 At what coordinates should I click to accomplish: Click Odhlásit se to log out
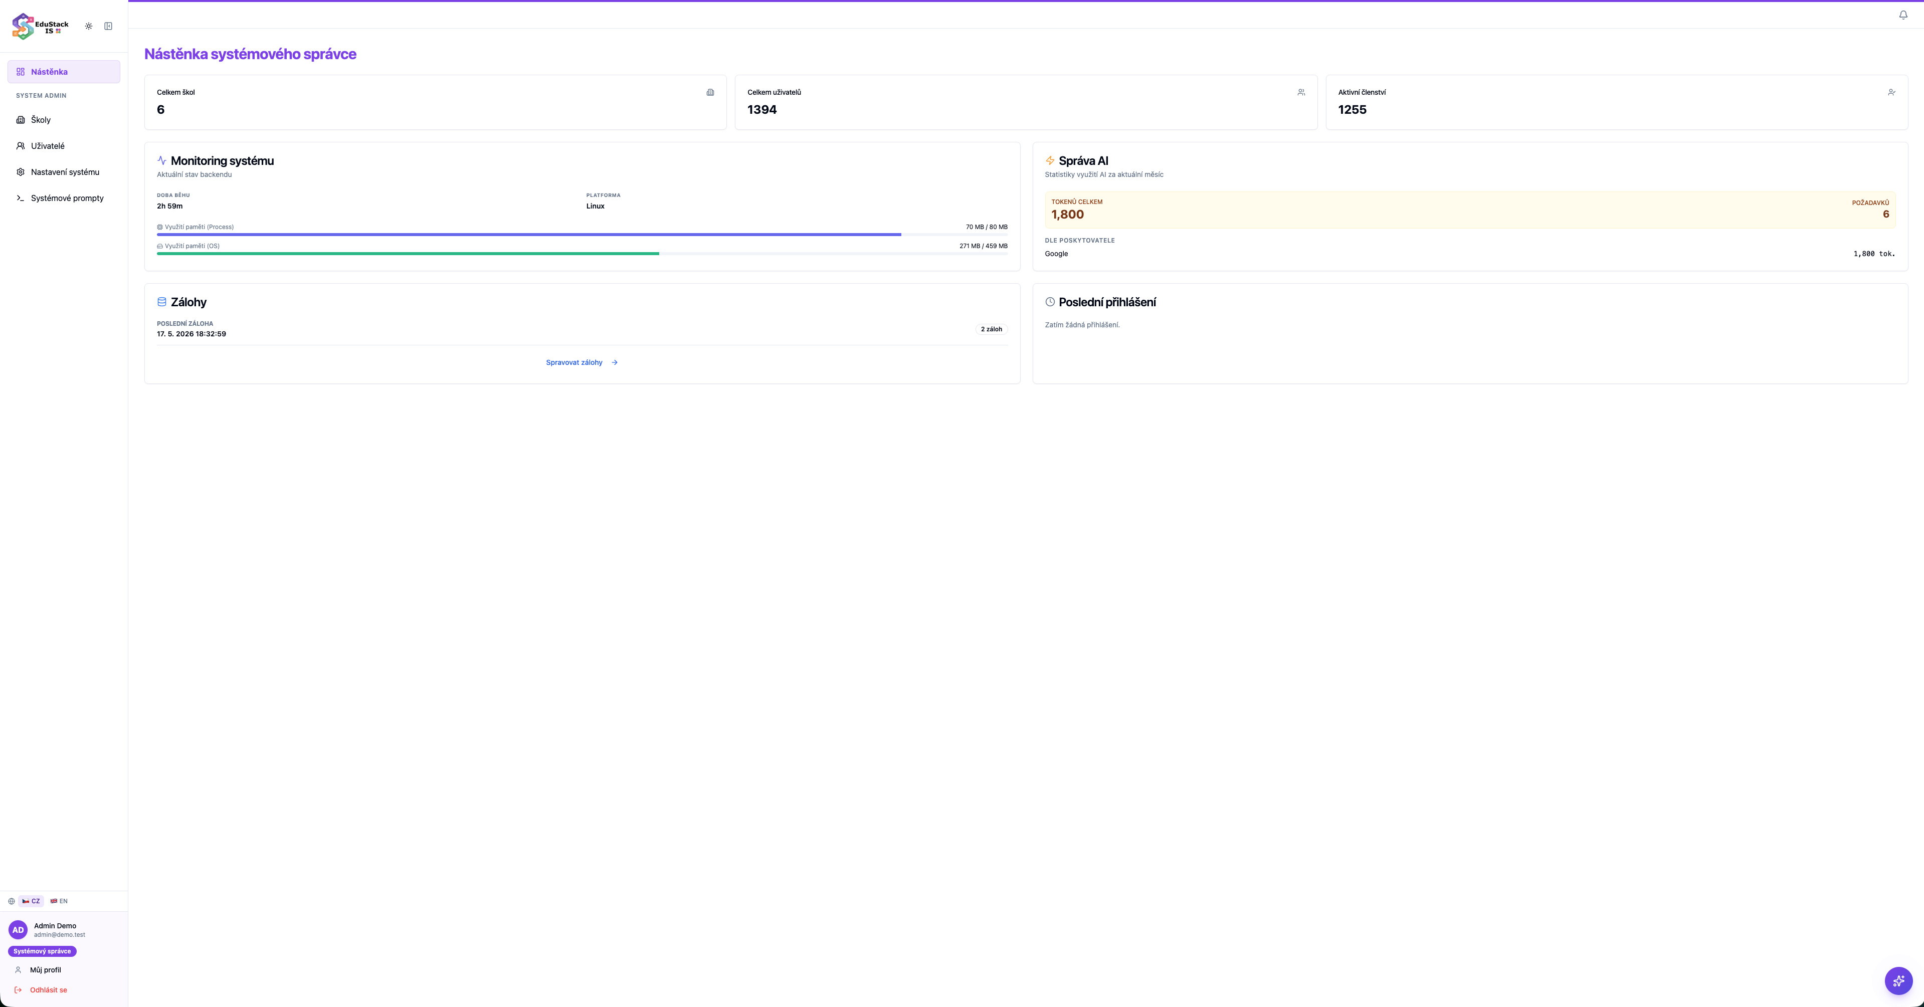[x=49, y=990]
